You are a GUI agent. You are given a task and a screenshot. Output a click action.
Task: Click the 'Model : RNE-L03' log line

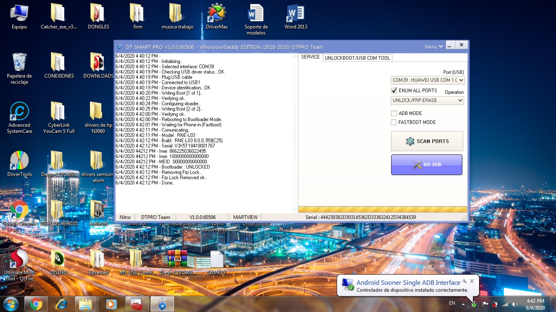pyautogui.click(x=156, y=135)
